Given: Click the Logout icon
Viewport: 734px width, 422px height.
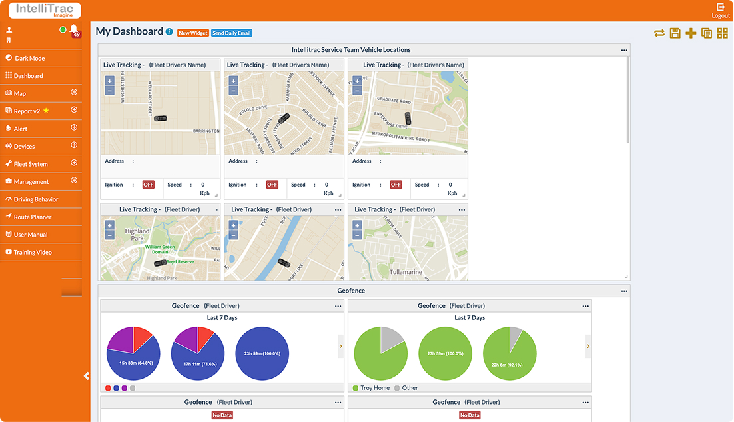Looking at the screenshot, I should tap(721, 7).
